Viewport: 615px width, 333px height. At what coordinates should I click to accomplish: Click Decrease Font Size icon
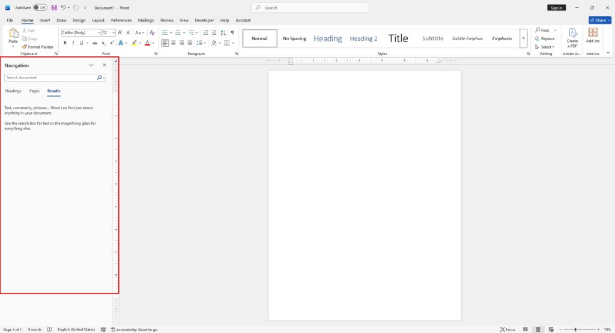coord(129,32)
